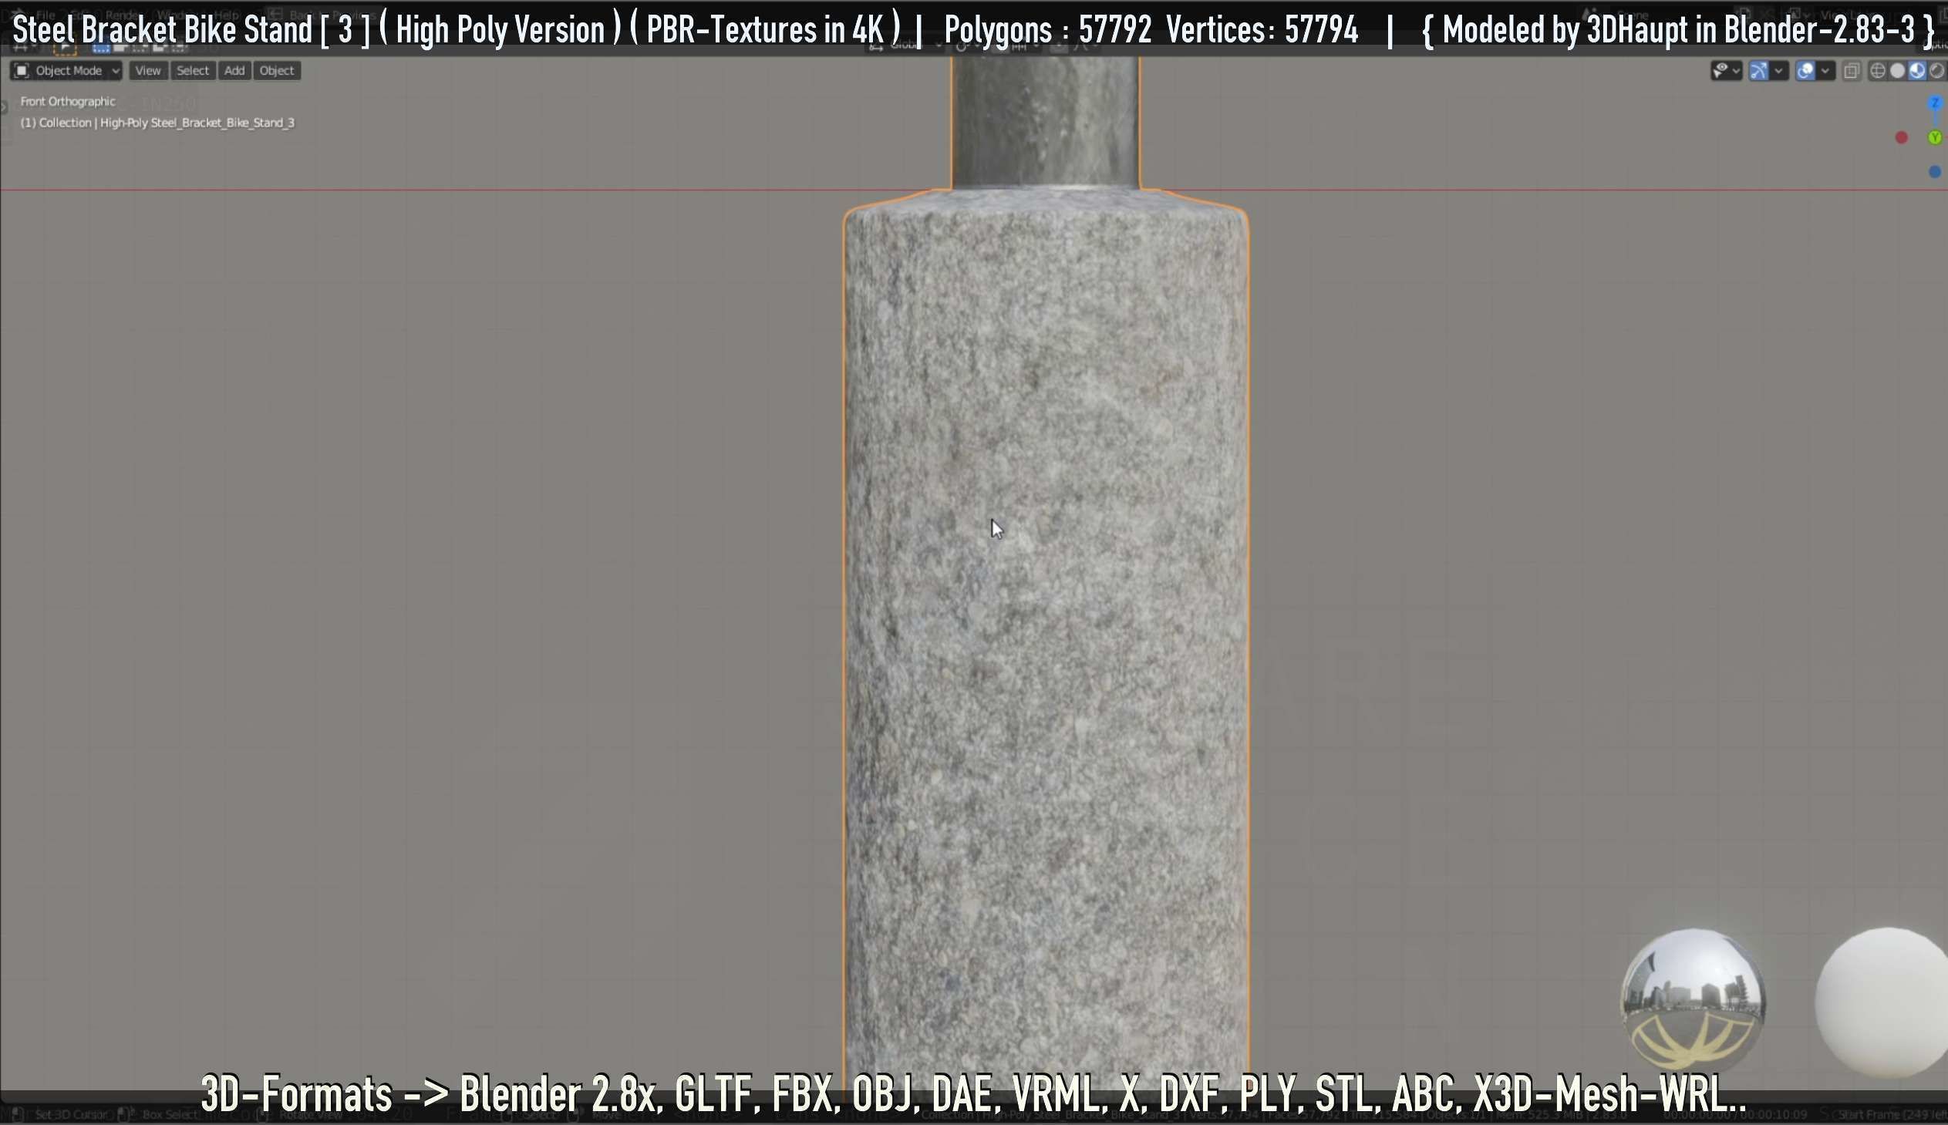This screenshot has width=1948, height=1125.
Task: Switch to wireframe viewport shading
Action: pos(1878,71)
